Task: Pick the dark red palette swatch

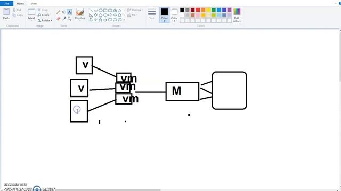Action: click(x=193, y=10)
